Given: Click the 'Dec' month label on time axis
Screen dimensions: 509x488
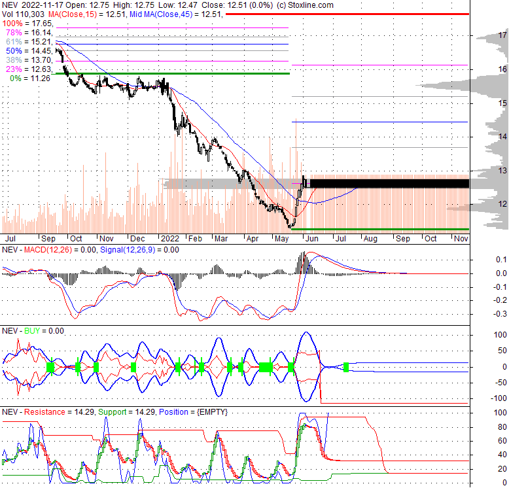Looking at the screenshot, I should pyautogui.click(x=137, y=239).
